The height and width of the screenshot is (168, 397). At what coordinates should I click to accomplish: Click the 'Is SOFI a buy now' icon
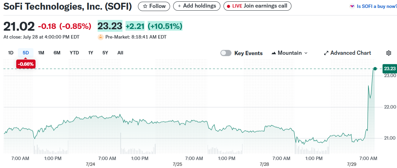tap(352, 6)
